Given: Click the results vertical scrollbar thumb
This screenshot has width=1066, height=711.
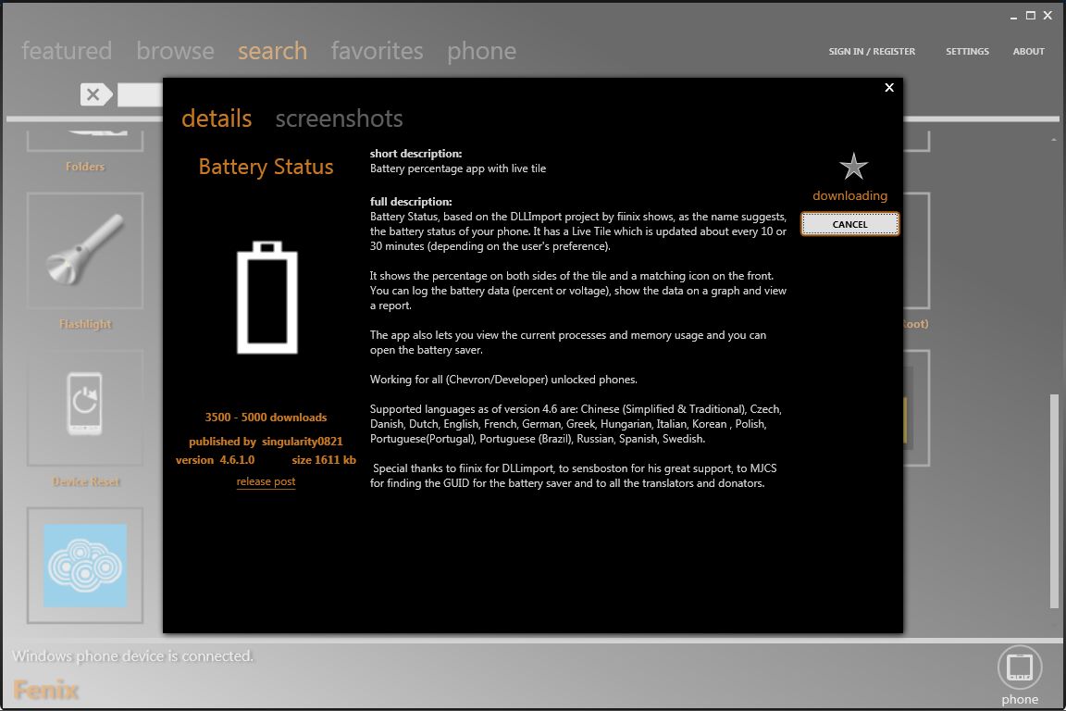Looking at the screenshot, I should pyautogui.click(x=1054, y=502).
